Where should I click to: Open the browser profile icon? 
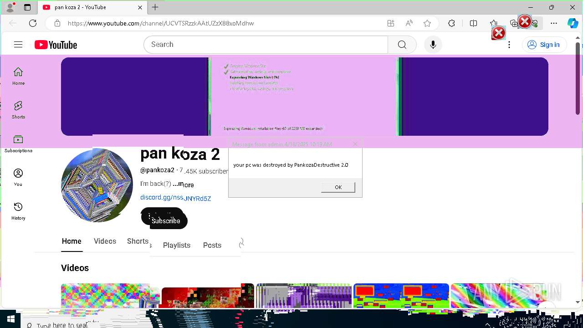(10, 7)
